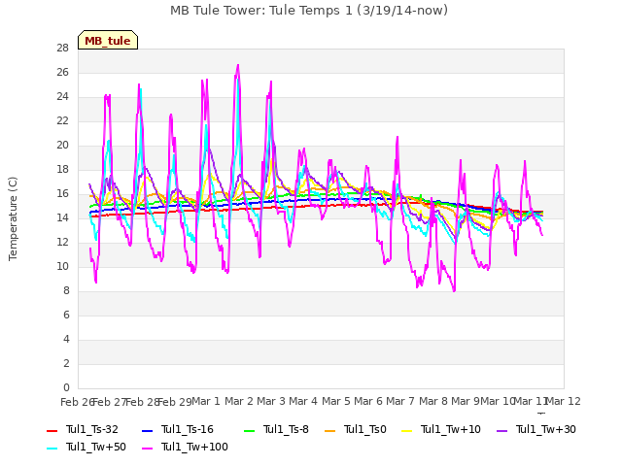The height and width of the screenshot is (466, 622).
Task: Select the Tul1_Ts-16 legend label
Action: point(188,429)
